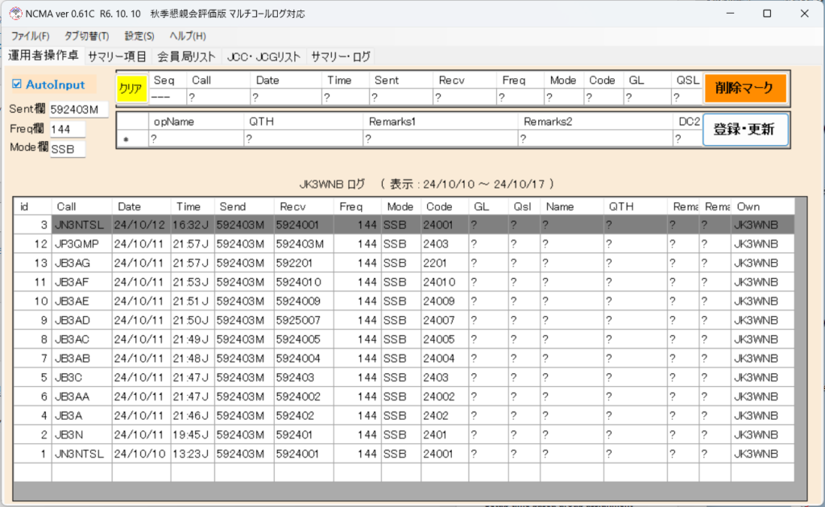Click the log table vertical scrollbar
This screenshot has width=825, height=507.
[x=801, y=339]
